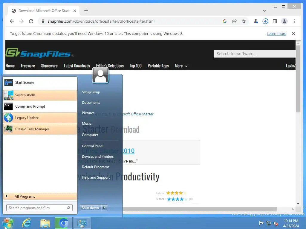Open the Chrome Labs flask icon
This screenshot has width=306, height=229.
click(x=256, y=21)
